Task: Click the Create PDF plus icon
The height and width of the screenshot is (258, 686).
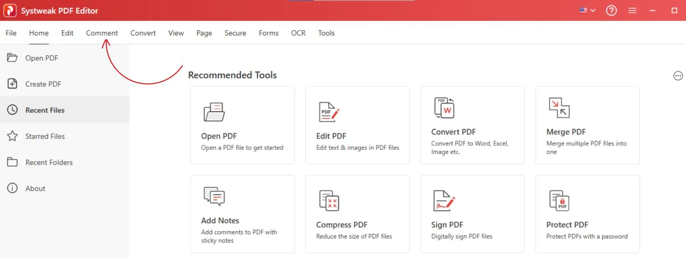Action: tap(12, 84)
